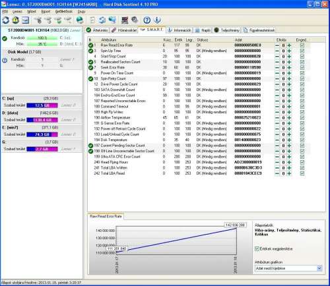
Task: Click the blue sync arrows report icon
Action: tap(102, 20)
